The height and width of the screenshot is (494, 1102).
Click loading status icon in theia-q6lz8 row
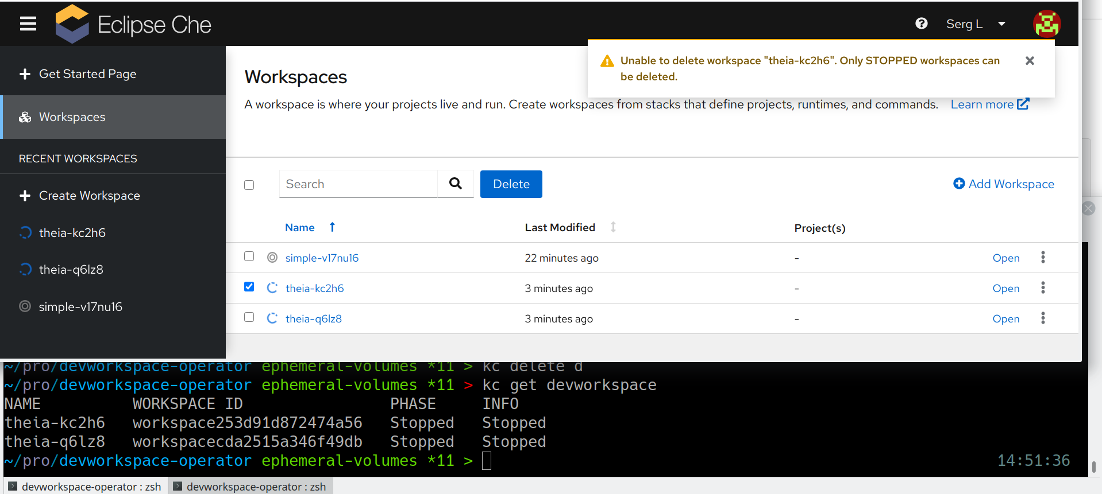pyautogui.click(x=272, y=318)
